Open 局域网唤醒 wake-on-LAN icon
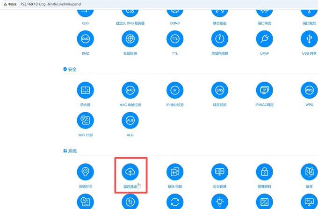The height and width of the screenshot is (209, 318). tap(220, 39)
